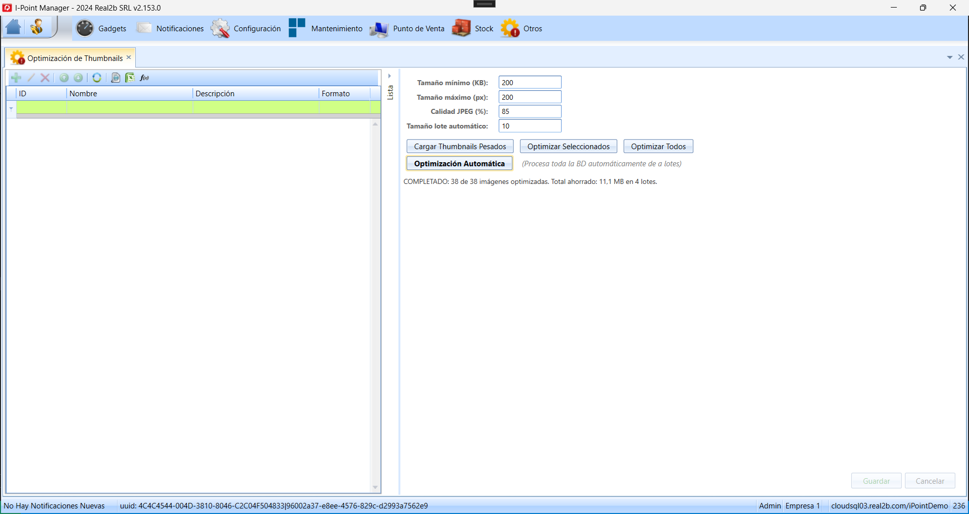Image resolution: width=969 pixels, height=514 pixels.
Task: Click the pencil edit icon
Action: click(31, 78)
